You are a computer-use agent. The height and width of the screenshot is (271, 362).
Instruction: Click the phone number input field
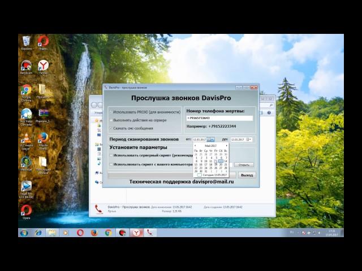219,118
